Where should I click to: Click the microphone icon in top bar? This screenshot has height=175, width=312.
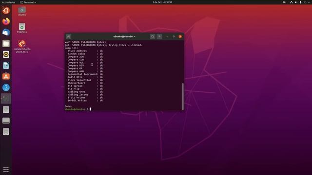(x=300, y=2)
